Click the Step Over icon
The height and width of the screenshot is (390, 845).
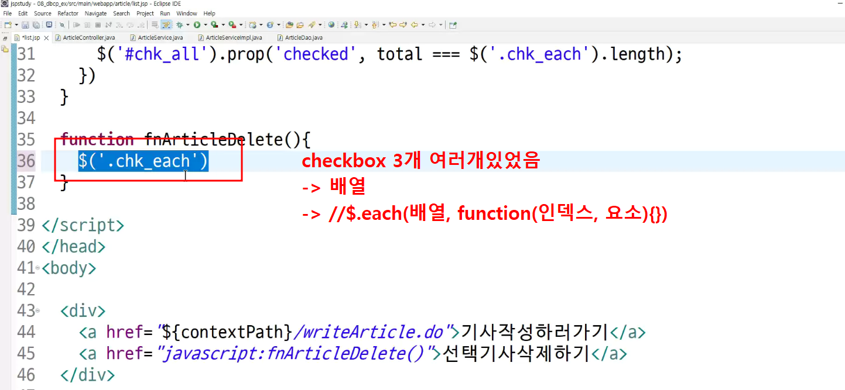click(x=130, y=25)
